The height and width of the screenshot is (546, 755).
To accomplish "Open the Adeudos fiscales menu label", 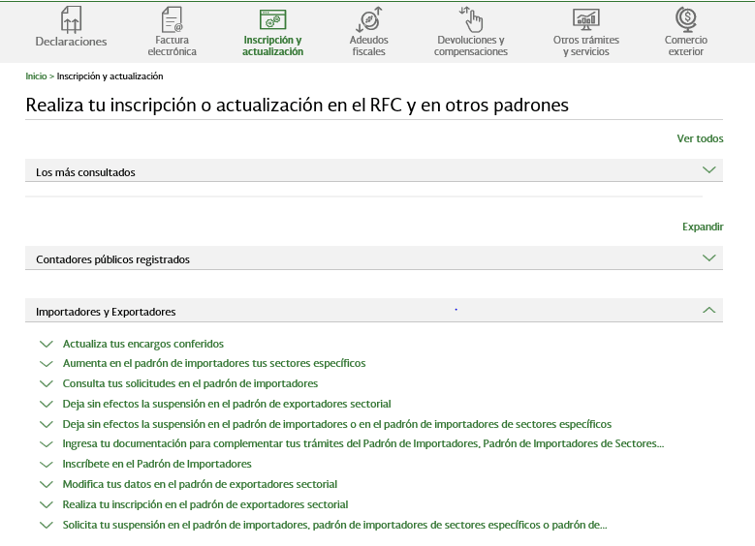I will (369, 45).
